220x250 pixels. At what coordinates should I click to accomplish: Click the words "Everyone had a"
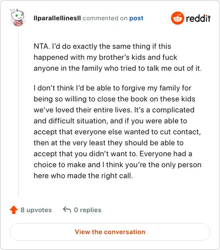[166, 154]
